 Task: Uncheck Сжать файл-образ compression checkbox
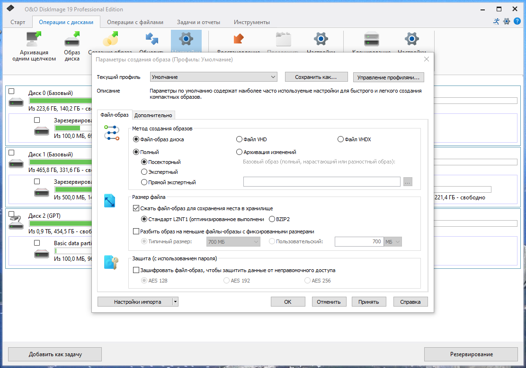point(136,208)
